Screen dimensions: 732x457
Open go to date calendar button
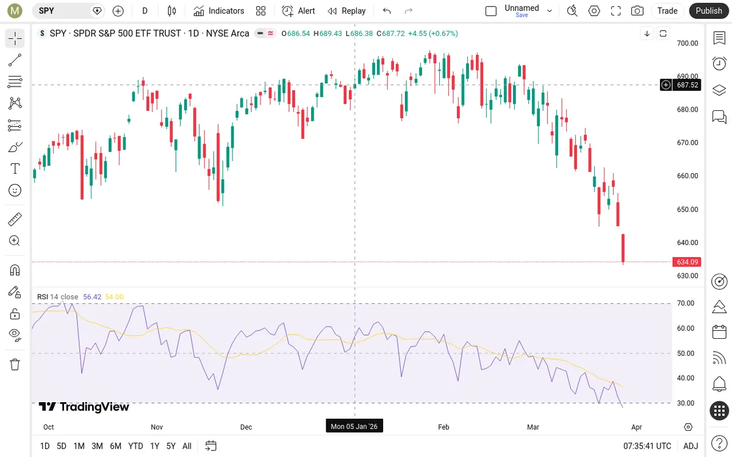(x=211, y=446)
